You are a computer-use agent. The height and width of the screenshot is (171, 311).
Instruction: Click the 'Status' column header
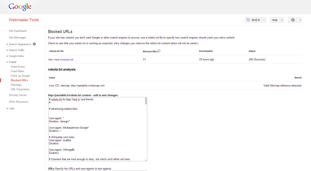pos(252,51)
